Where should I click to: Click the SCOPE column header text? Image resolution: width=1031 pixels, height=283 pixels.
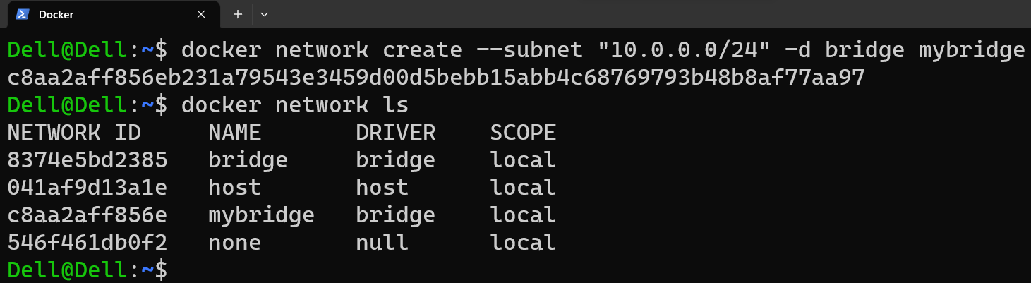(523, 133)
